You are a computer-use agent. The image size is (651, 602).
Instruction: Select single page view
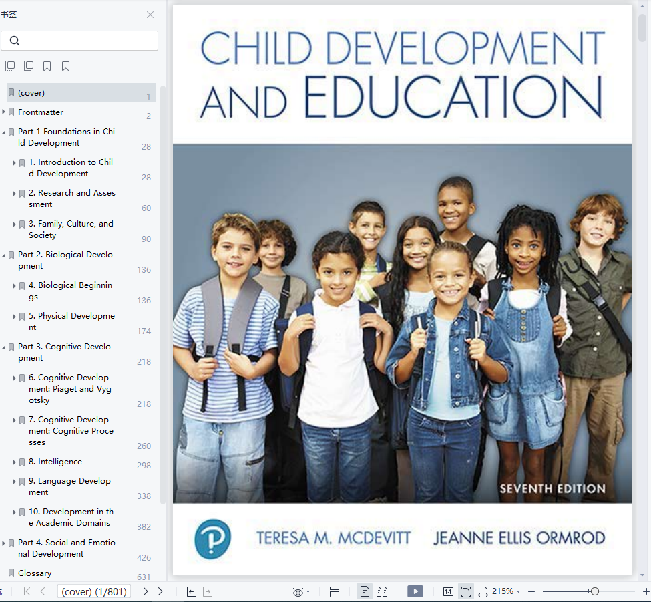click(x=365, y=591)
